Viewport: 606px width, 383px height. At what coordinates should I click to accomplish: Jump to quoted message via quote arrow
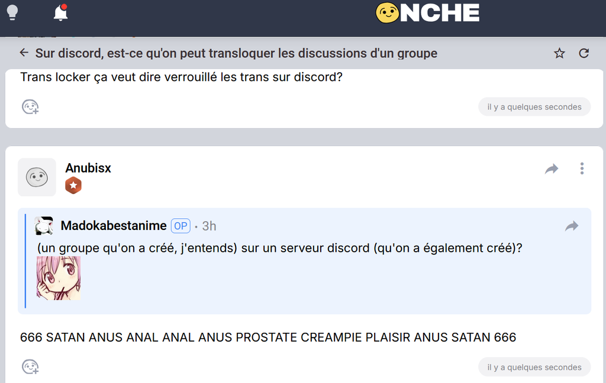coord(572,226)
